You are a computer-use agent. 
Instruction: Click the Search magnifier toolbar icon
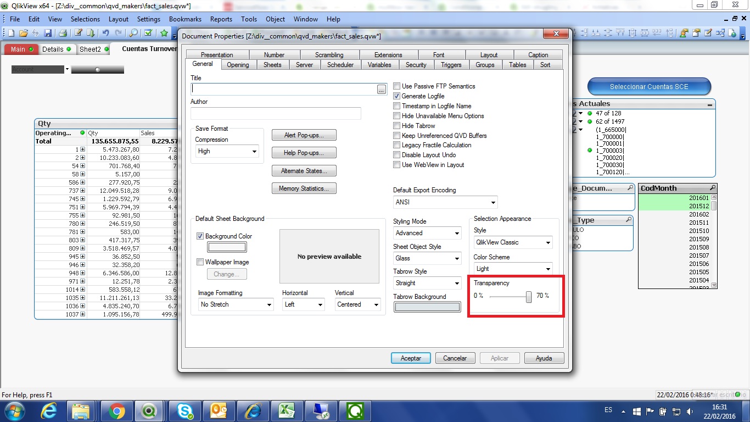pyautogui.click(x=133, y=33)
